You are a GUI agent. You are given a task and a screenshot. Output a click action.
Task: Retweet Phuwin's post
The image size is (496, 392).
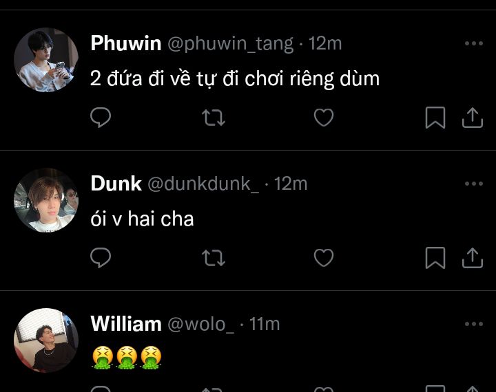[214, 118]
